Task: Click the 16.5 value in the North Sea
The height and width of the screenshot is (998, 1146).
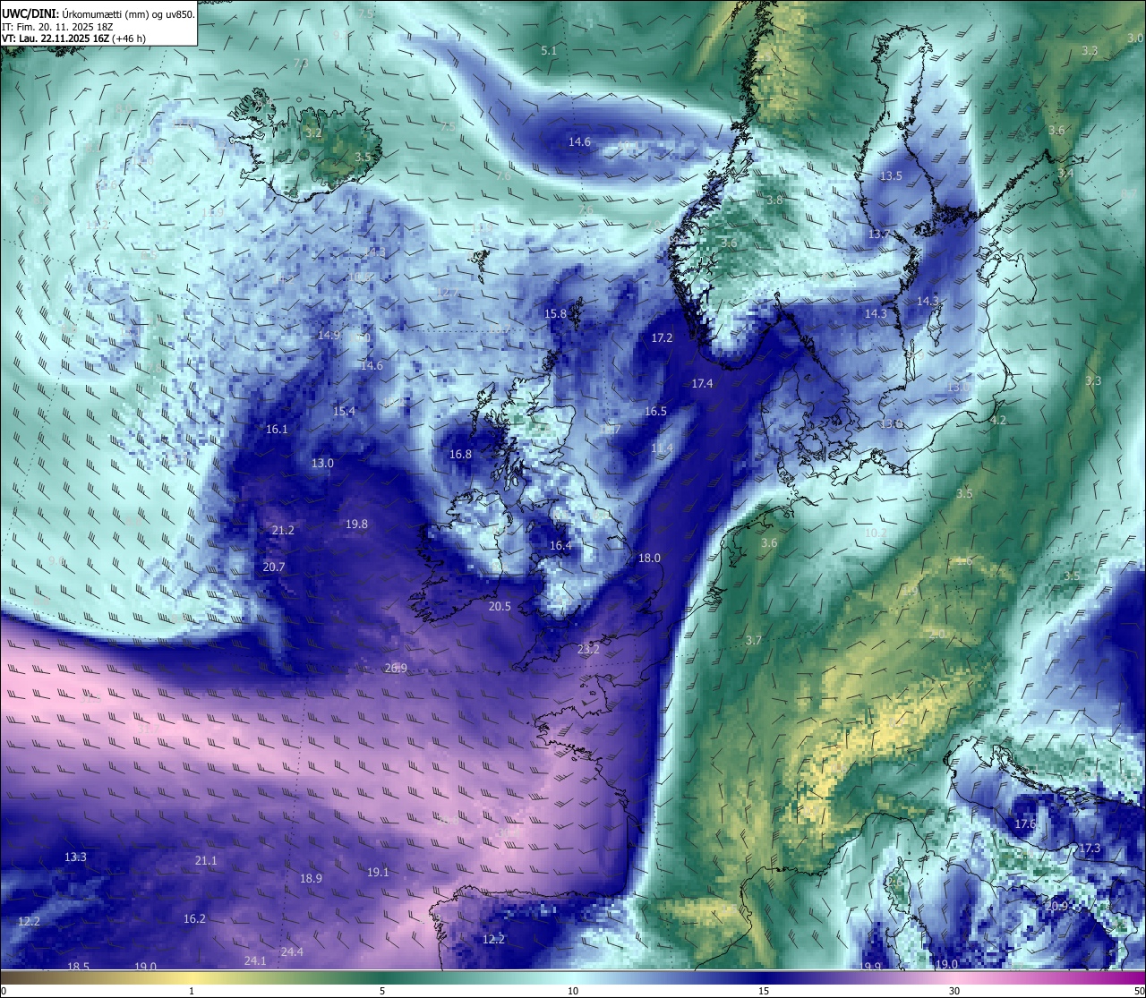Action: (655, 412)
